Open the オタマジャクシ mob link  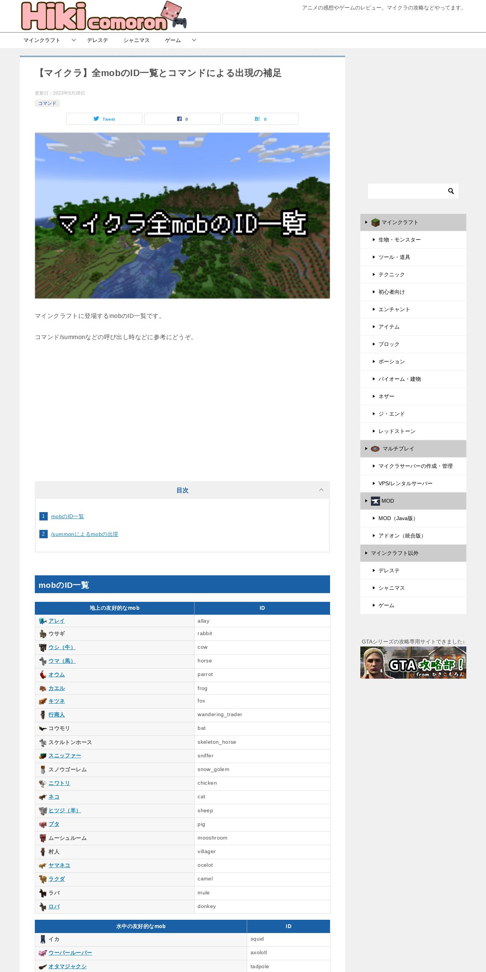67,967
